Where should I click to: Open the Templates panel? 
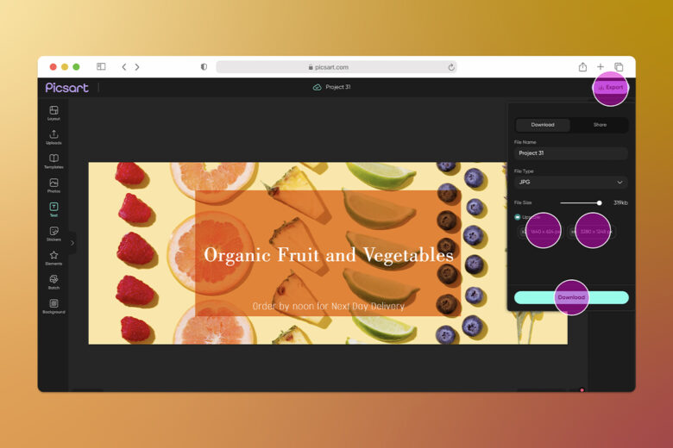[53, 161]
